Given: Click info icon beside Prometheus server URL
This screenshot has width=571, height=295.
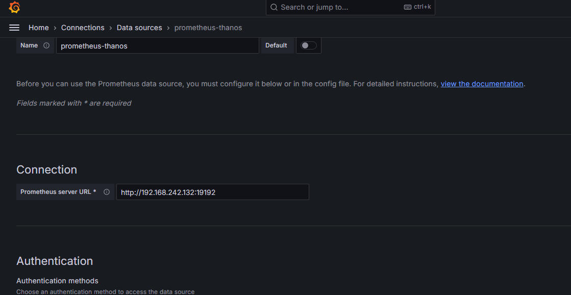Looking at the screenshot, I should 107,192.
